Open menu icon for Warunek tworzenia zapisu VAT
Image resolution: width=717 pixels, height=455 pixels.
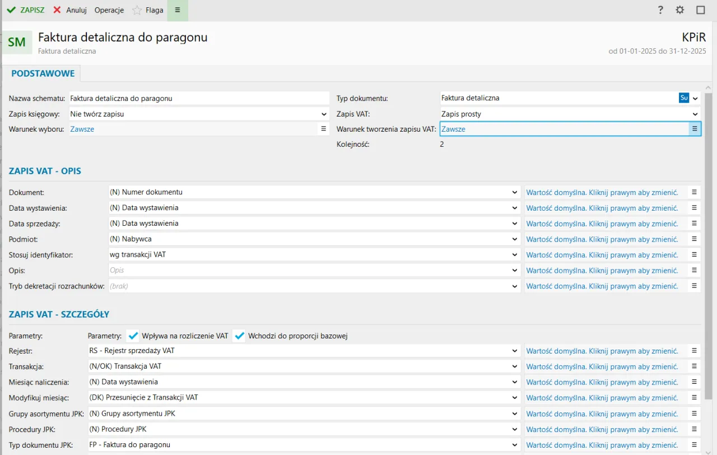[695, 129]
